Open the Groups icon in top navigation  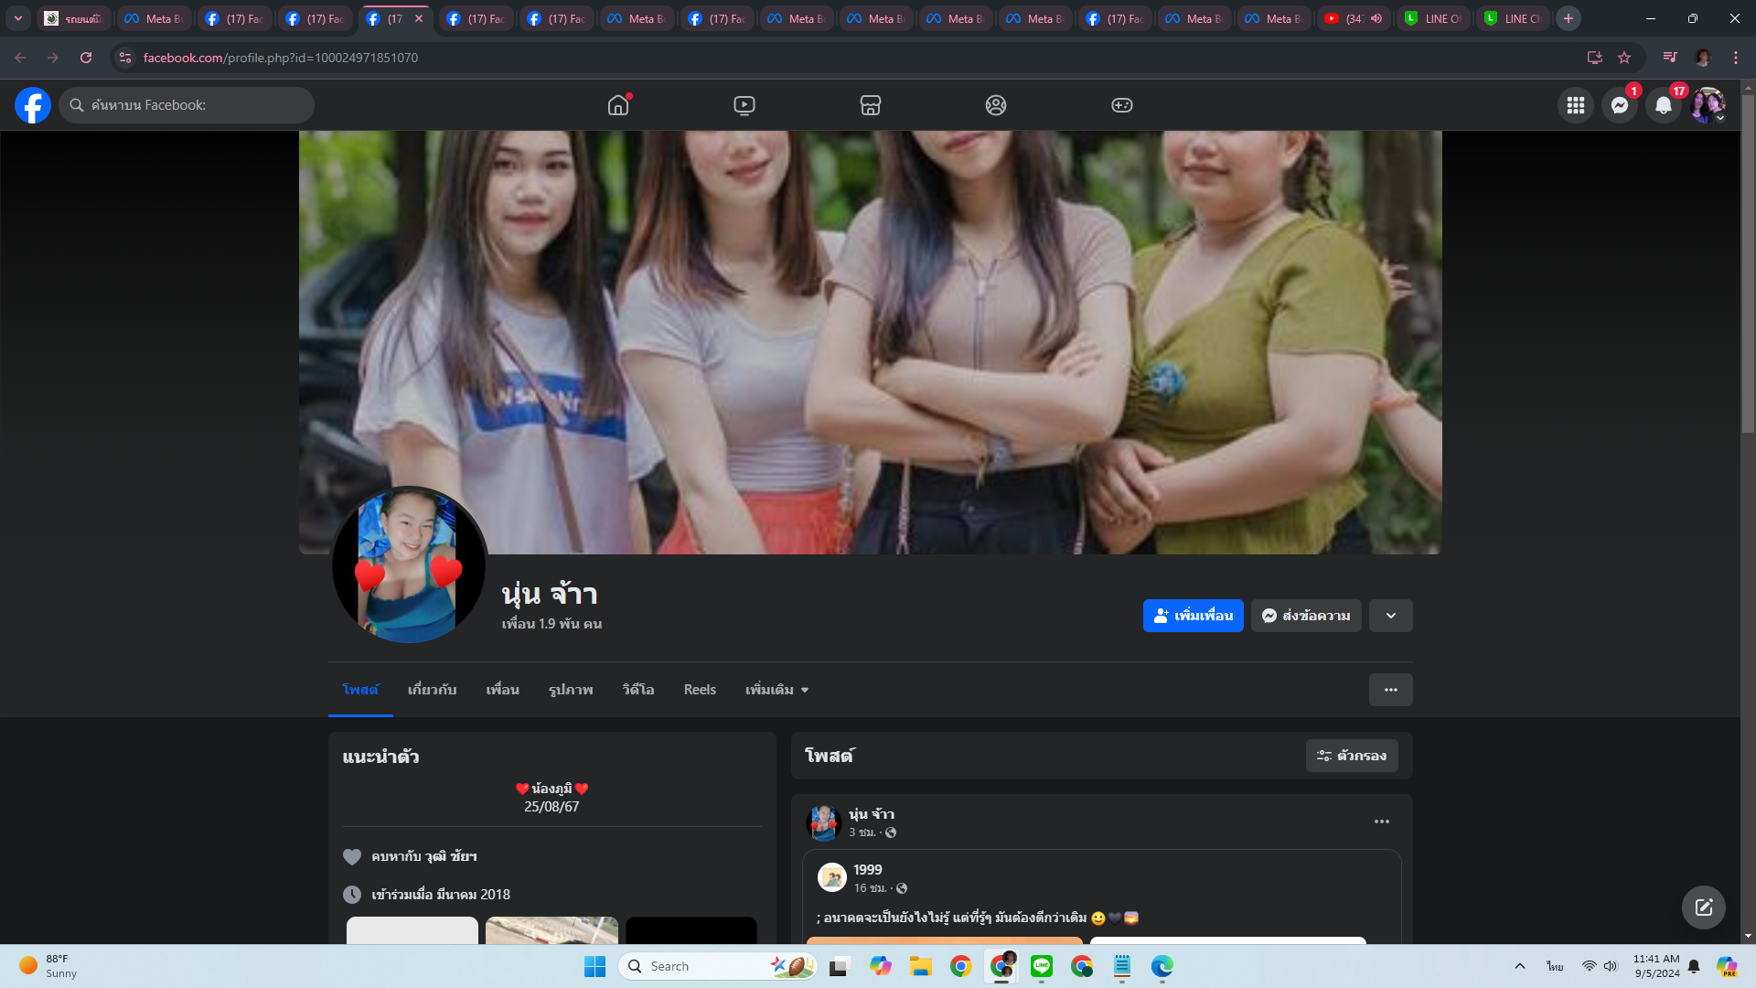996,105
